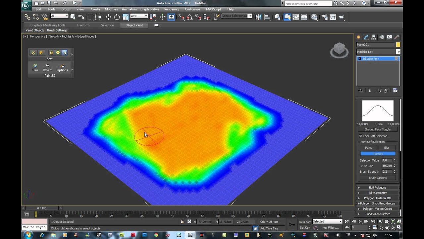Activate the Select and Move tool
This screenshot has width=424, height=239.
coord(108,17)
